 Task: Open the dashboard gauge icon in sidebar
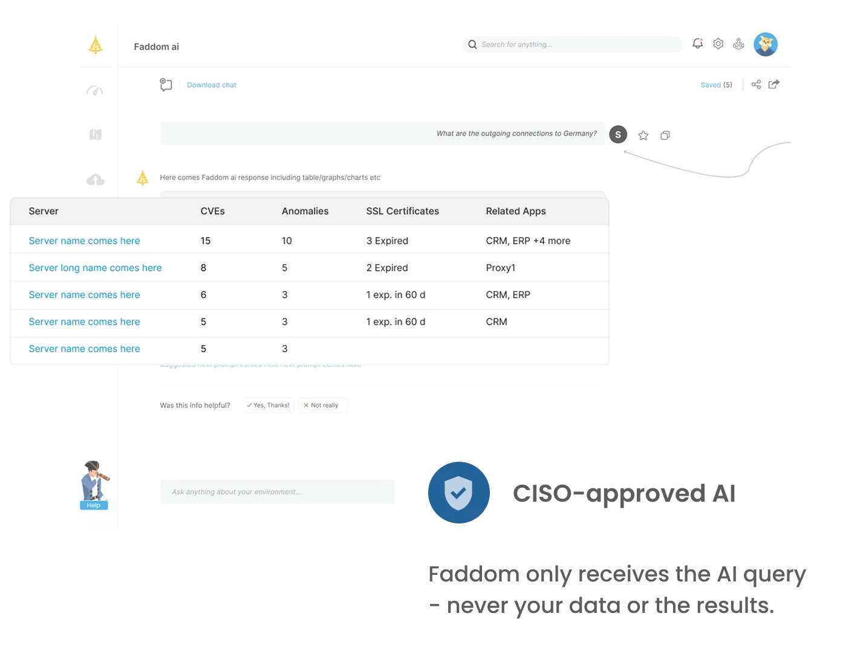(x=95, y=91)
